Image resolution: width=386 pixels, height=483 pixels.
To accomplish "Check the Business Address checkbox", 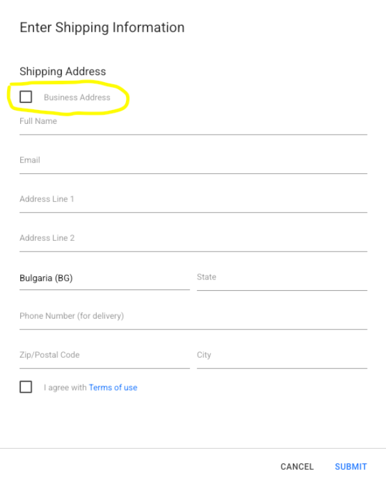I will [x=26, y=97].
